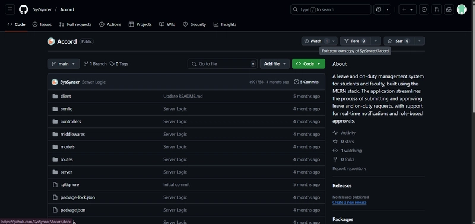Click the Create a new release link
The height and width of the screenshot is (224, 475).
(349, 203)
